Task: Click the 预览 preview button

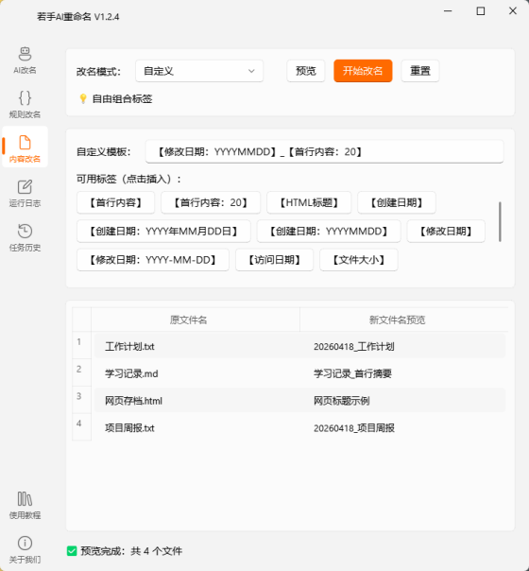Action: (306, 71)
